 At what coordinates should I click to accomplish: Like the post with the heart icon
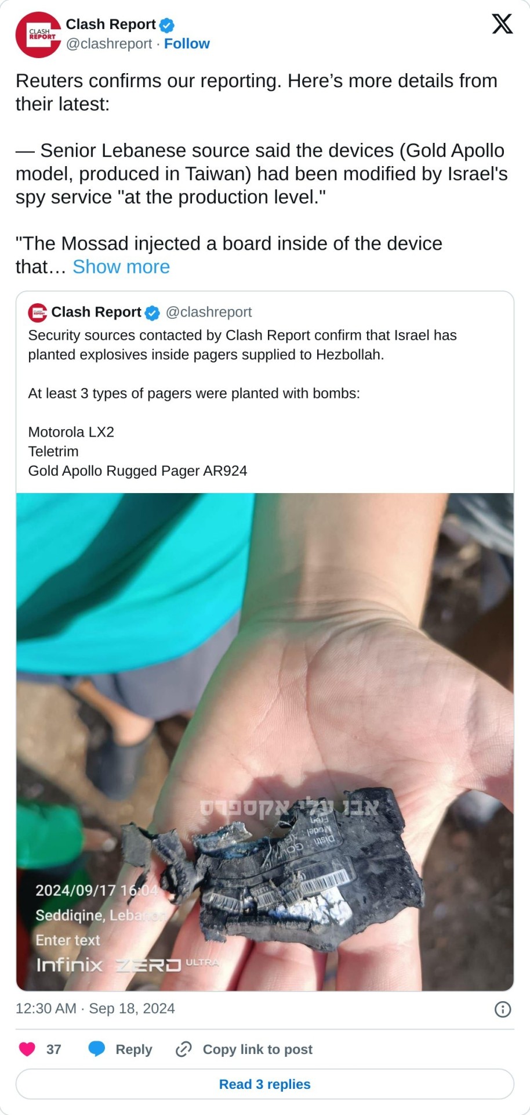coord(27,1049)
